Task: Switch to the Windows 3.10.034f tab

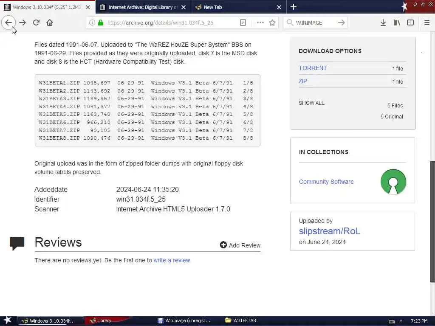Action: pyautogui.click(x=47, y=7)
